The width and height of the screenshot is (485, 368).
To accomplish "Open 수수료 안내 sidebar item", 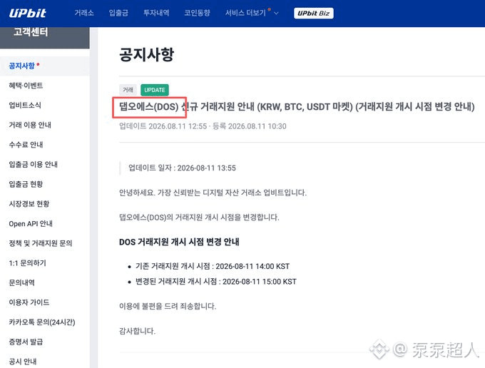I will [x=26, y=145].
